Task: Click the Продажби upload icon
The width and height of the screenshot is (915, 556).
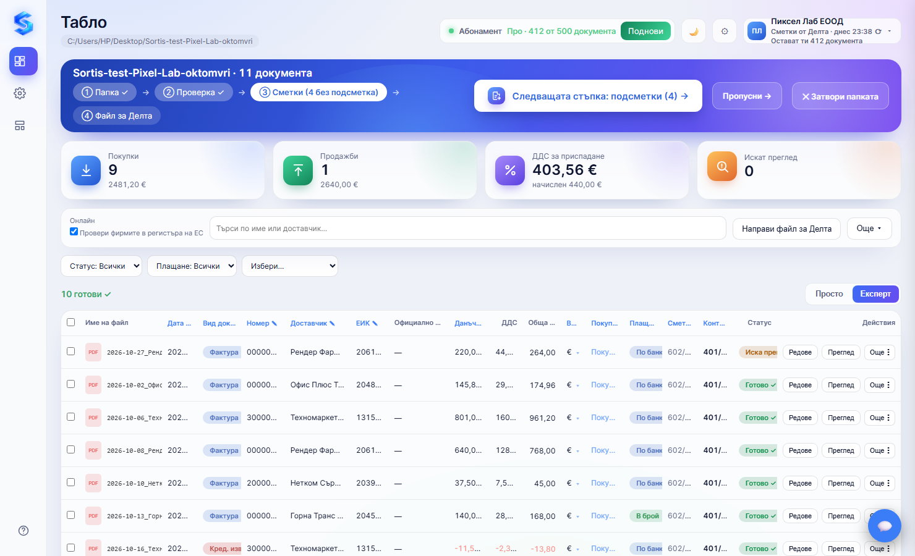Action: [x=298, y=171]
